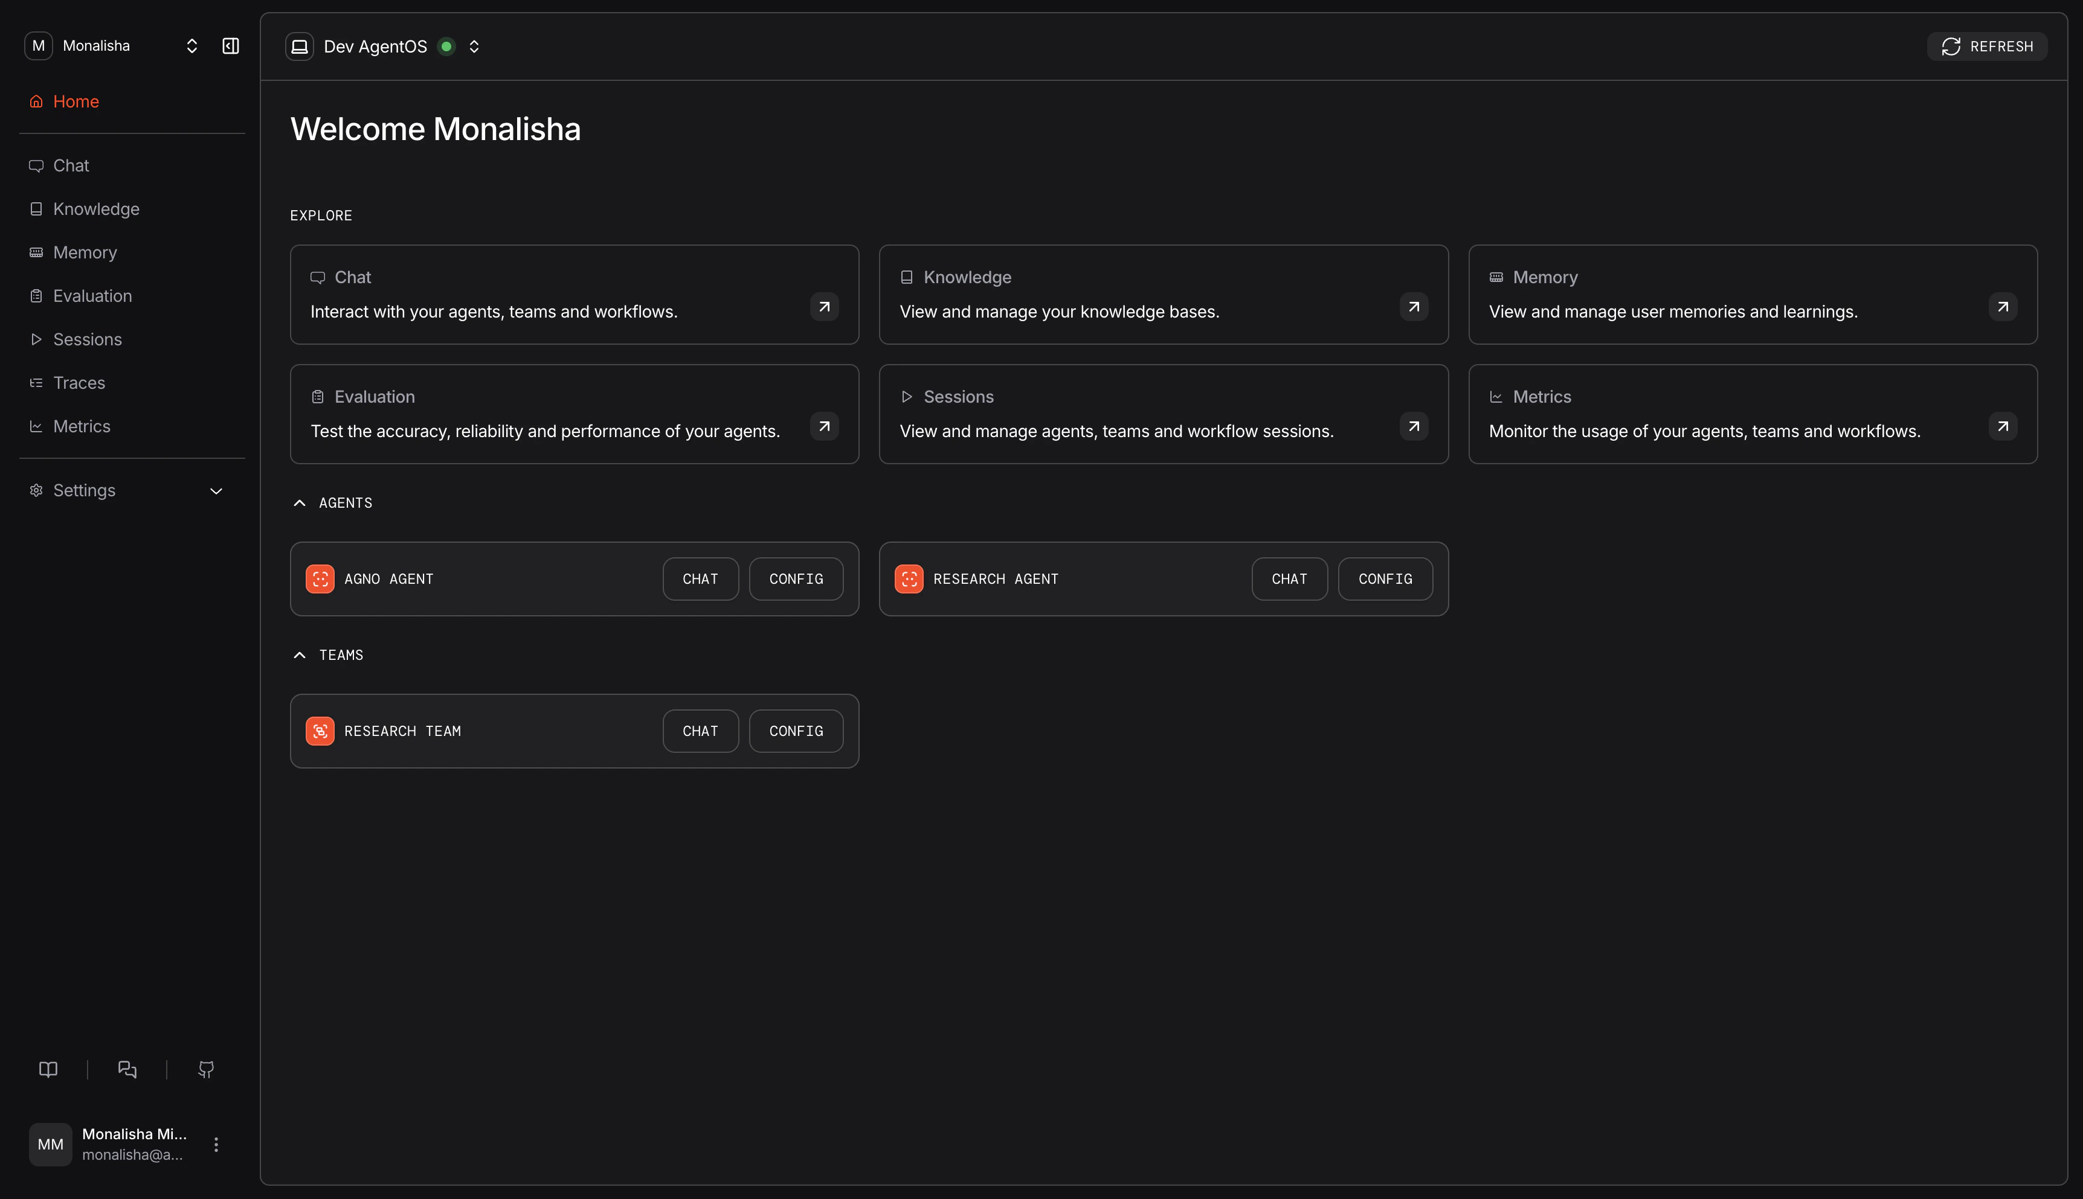Open Metrics in sidebar
The image size is (2083, 1199).
132,427
